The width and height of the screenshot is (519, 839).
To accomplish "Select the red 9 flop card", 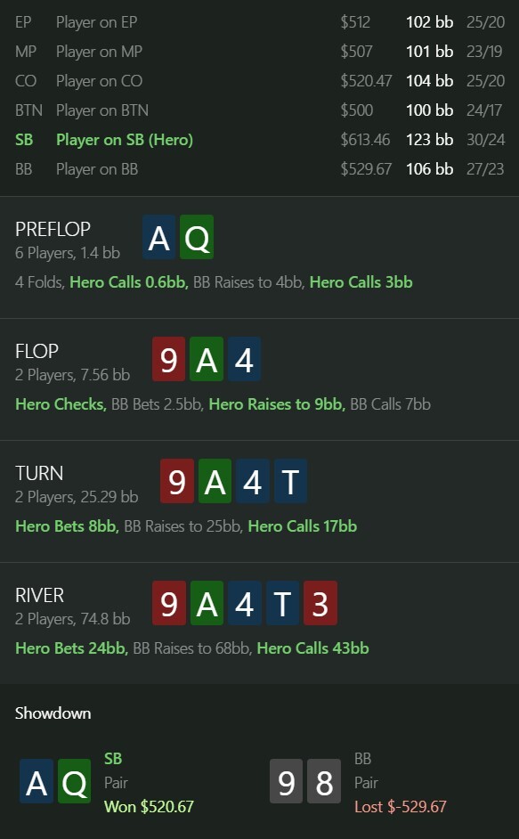I will [x=168, y=360].
